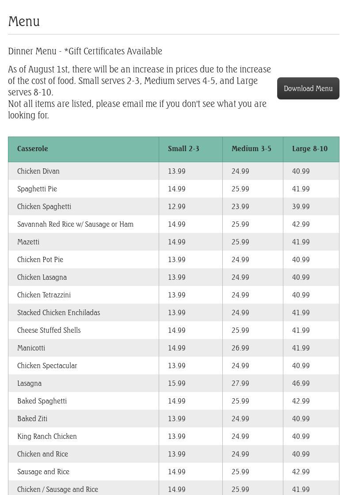Viewport: 347px width, 495px height.
Task: Click the Large 8-10 column header
Action: click(x=309, y=149)
